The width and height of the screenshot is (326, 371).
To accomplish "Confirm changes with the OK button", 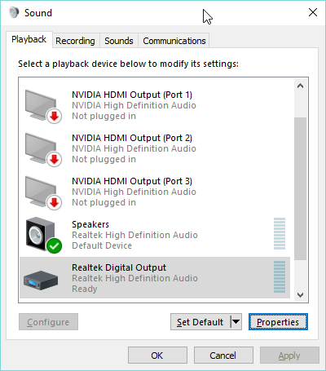I will tap(157, 356).
